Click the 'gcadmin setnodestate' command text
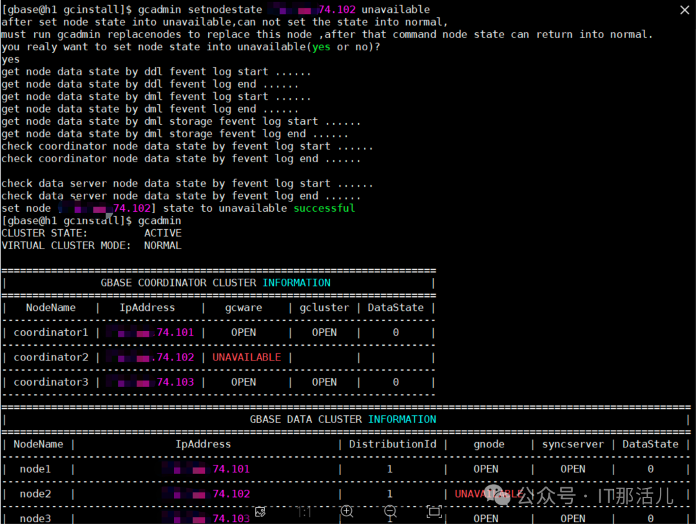Screen dimensions: 696x524 (200, 9)
